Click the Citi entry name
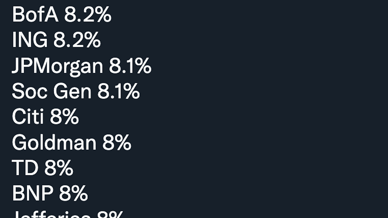 click(x=28, y=117)
